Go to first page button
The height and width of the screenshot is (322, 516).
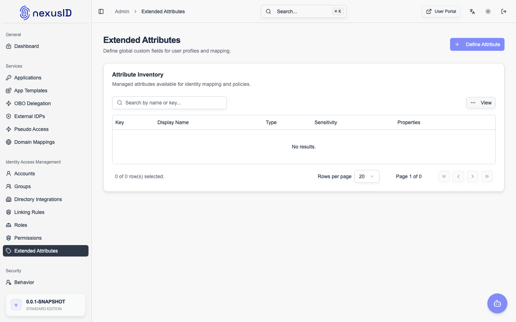pos(444,176)
